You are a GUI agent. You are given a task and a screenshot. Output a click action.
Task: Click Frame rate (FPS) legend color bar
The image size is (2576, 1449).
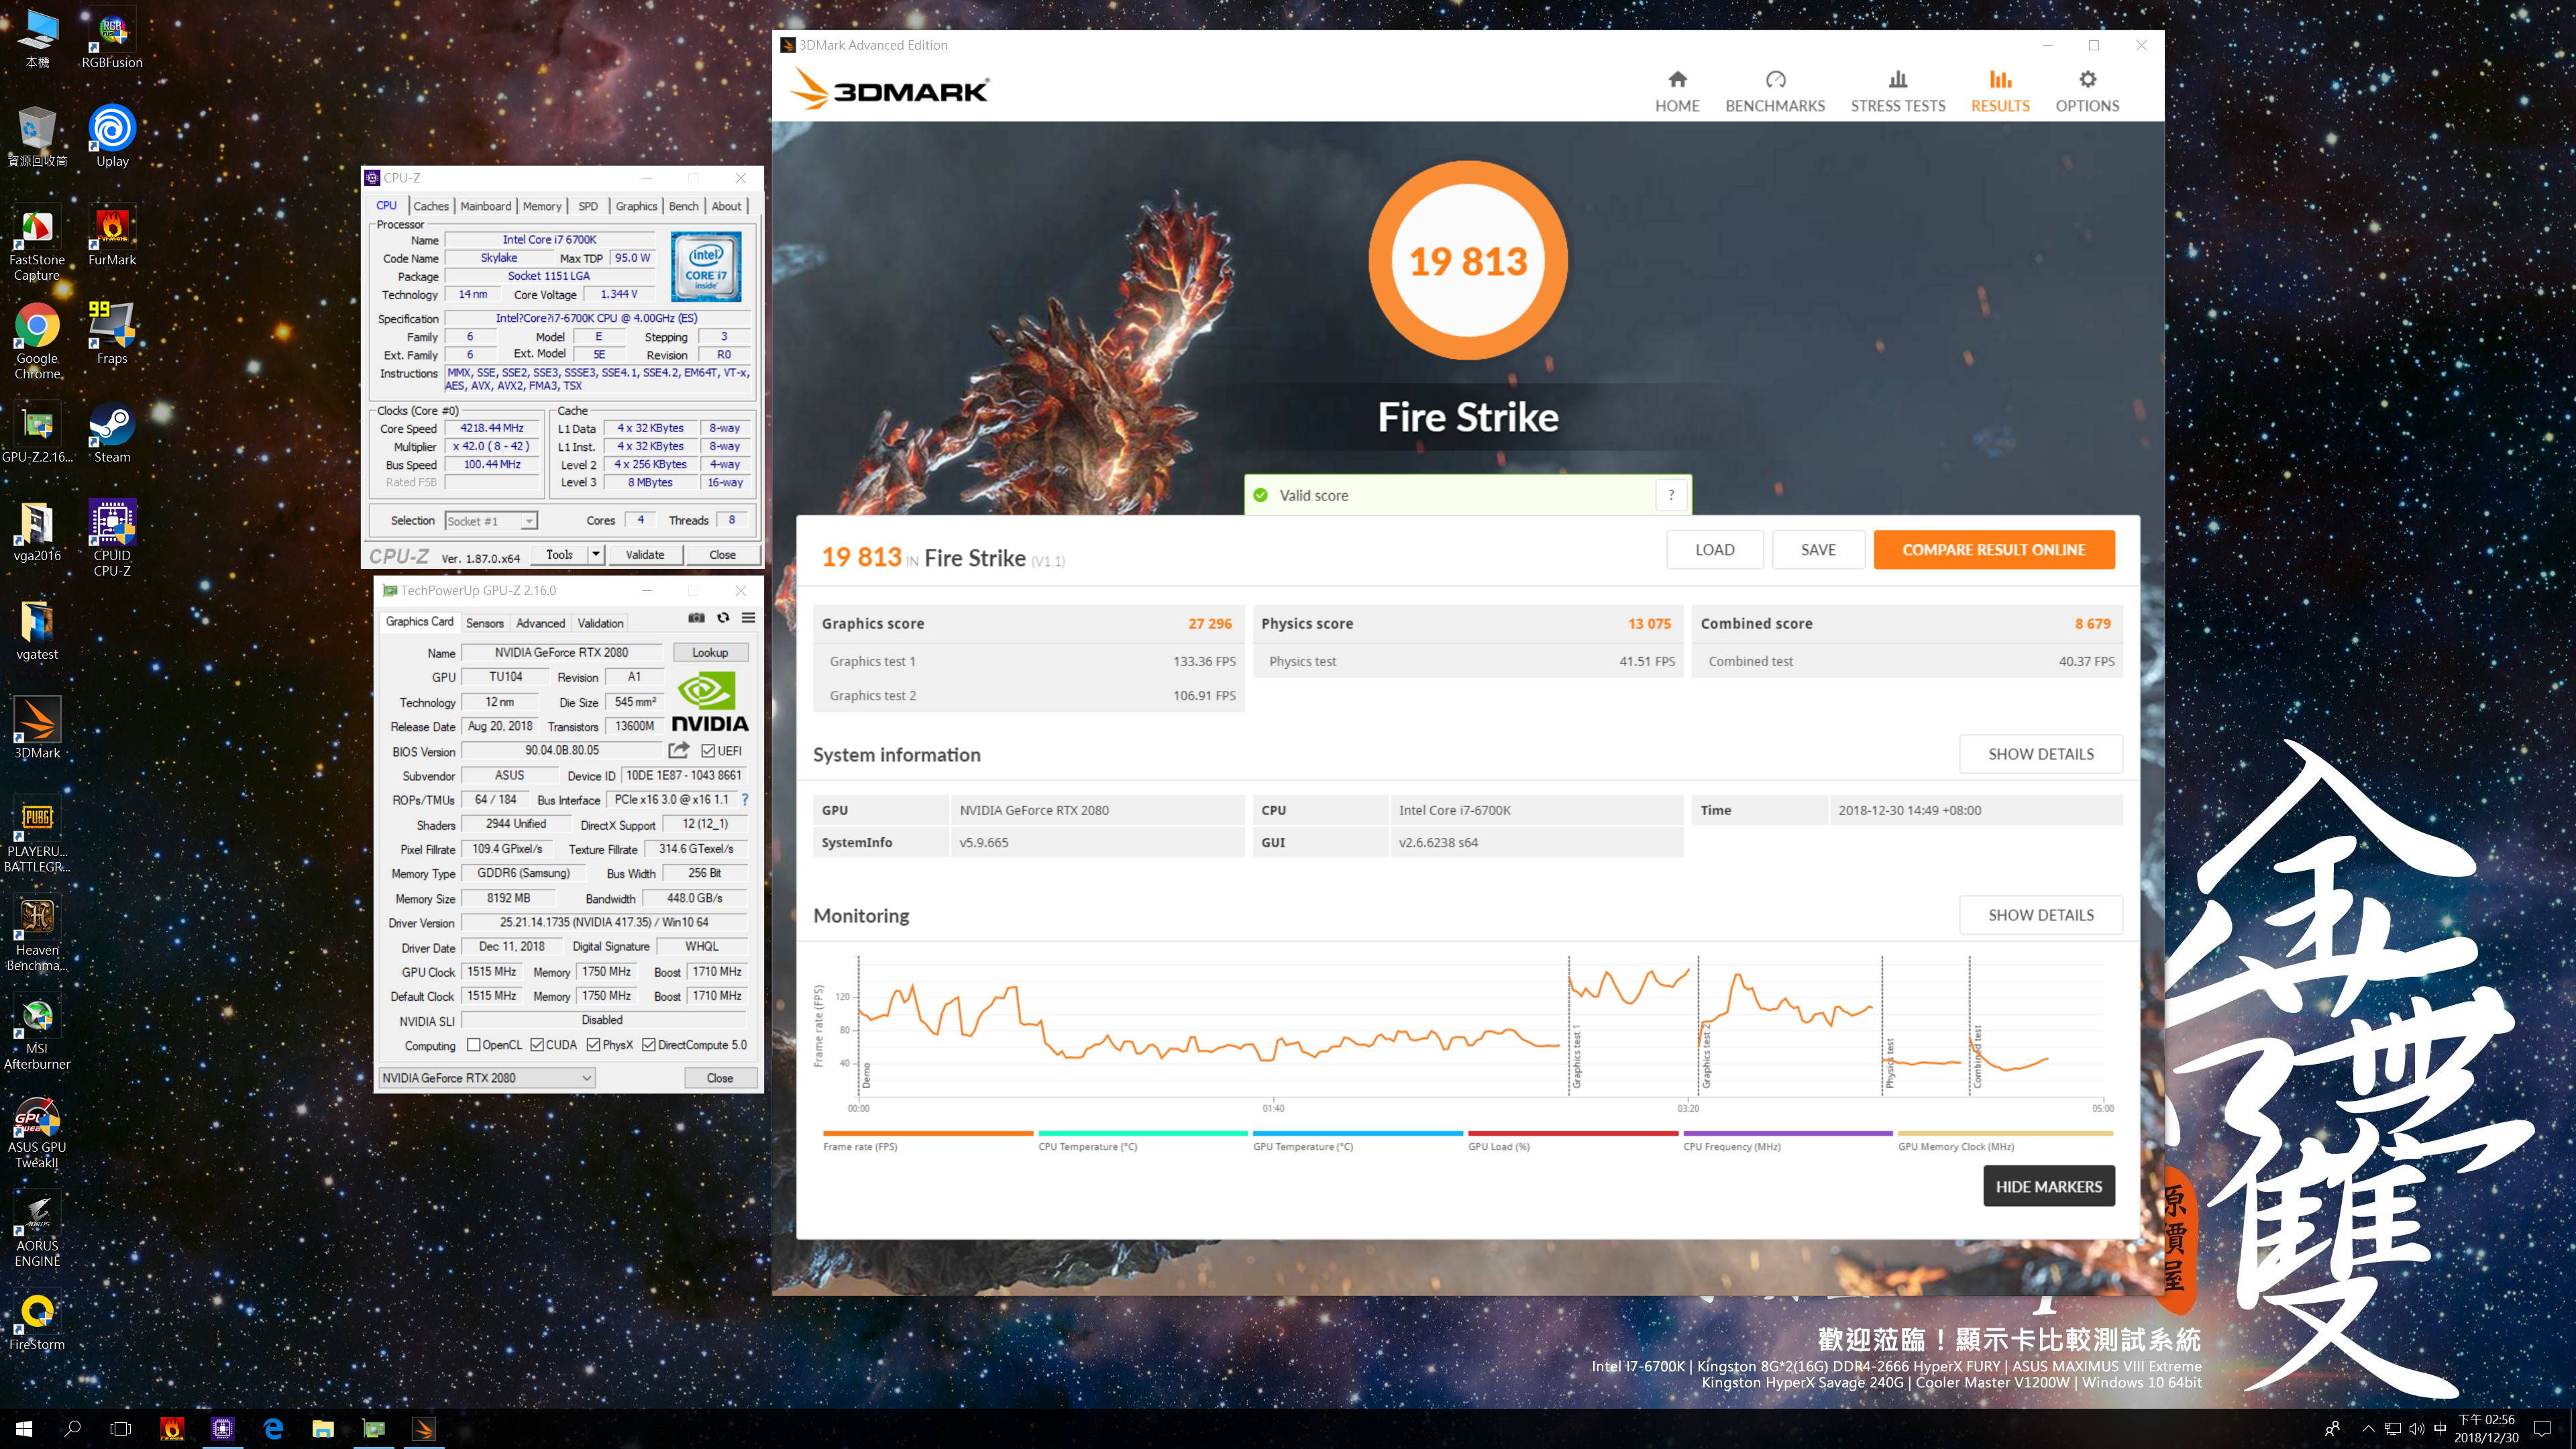928,1133
